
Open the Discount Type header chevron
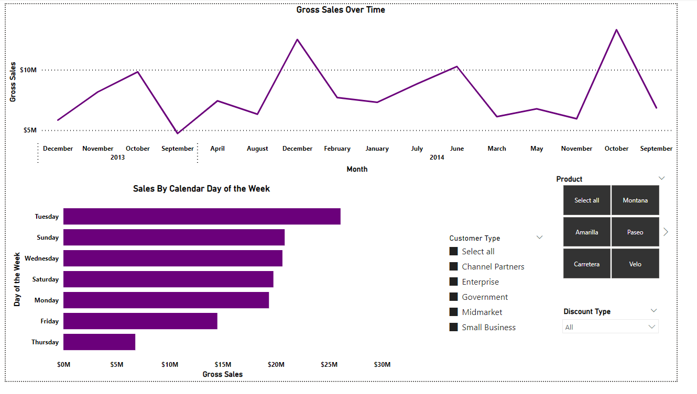click(x=654, y=310)
